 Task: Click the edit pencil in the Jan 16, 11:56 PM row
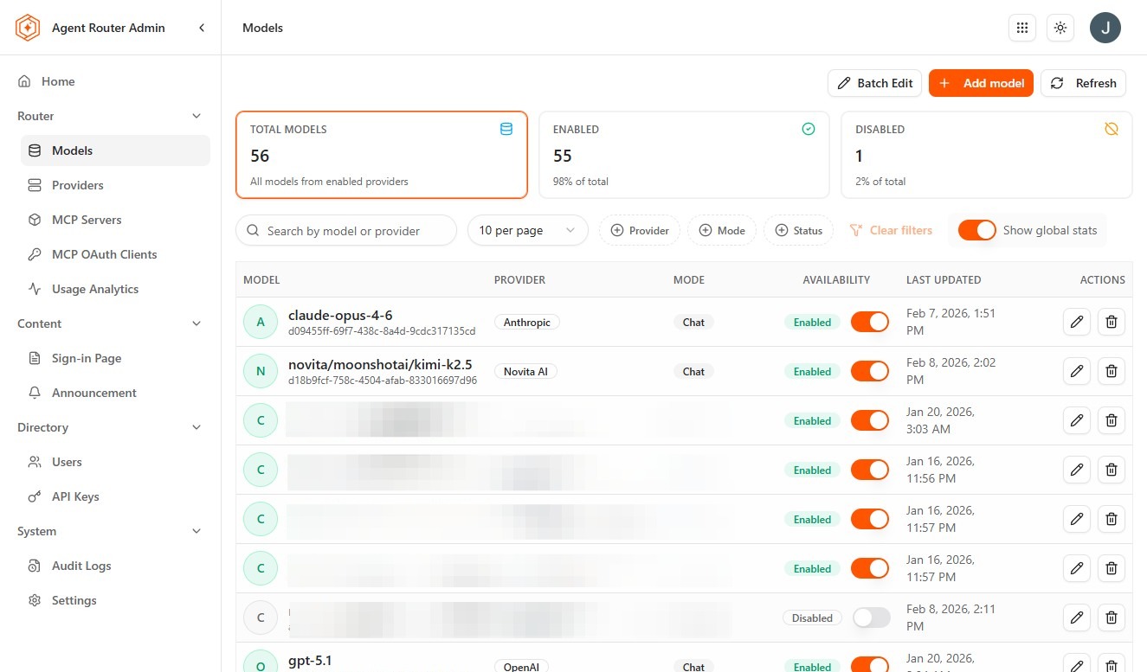1077,470
